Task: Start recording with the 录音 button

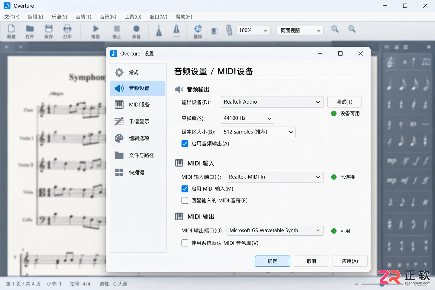Action: click(x=136, y=31)
